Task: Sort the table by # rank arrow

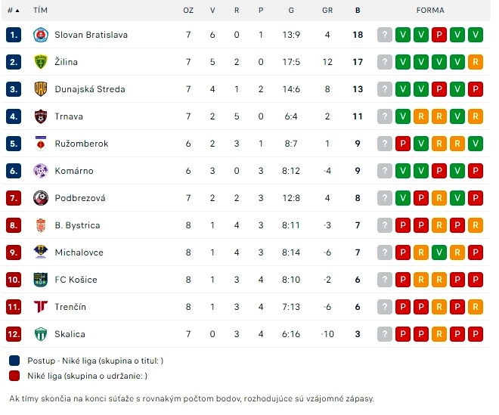Action: [14, 11]
